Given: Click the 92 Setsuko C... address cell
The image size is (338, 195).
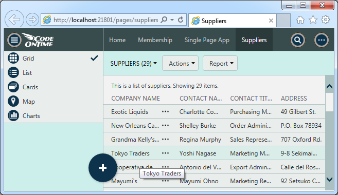Looking at the screenshot, I should click(x=300, y=181).
